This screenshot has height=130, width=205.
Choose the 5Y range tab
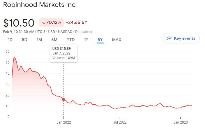click(100, 40)
